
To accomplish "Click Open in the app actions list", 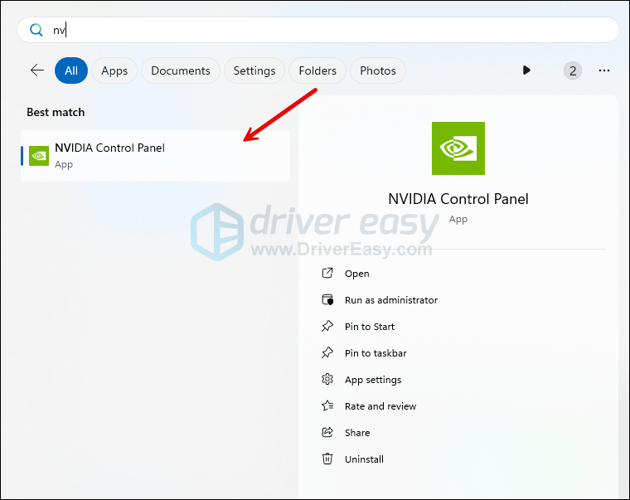I will point(356,274).
